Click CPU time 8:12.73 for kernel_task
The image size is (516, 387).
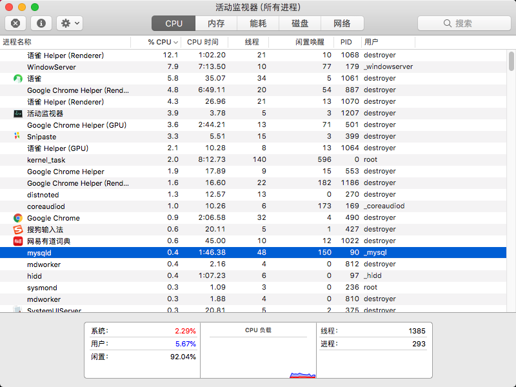click(212, 160)
